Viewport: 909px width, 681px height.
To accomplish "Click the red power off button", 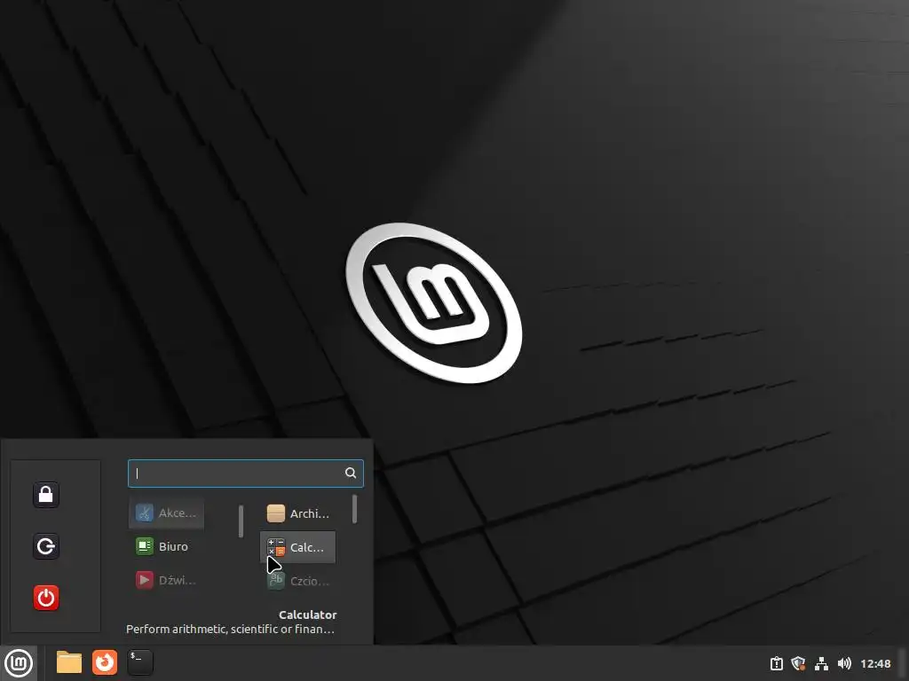I will click(46, 598).
